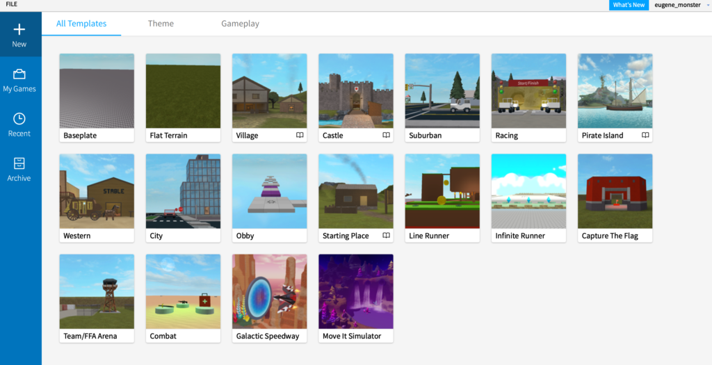This screenshot has height=365, width=712.
Task: Open My Games briefcase icon
Action: [x=19, y=74]
